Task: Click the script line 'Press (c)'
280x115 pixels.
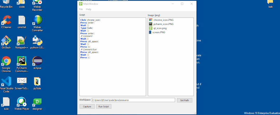Action: [x=85, y=58]
